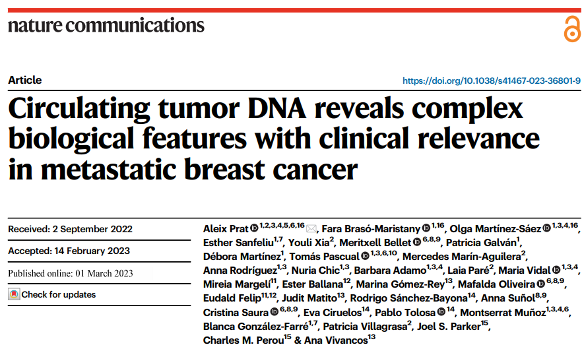
Task: Click the orange open access lock icon
Action: (572, 29)
